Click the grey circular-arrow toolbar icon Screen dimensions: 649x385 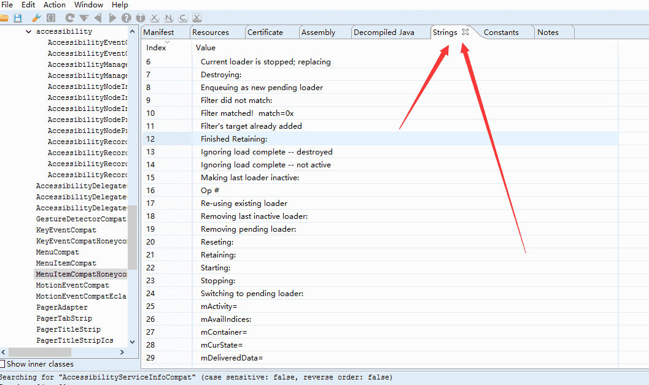(x=69, y=18)
